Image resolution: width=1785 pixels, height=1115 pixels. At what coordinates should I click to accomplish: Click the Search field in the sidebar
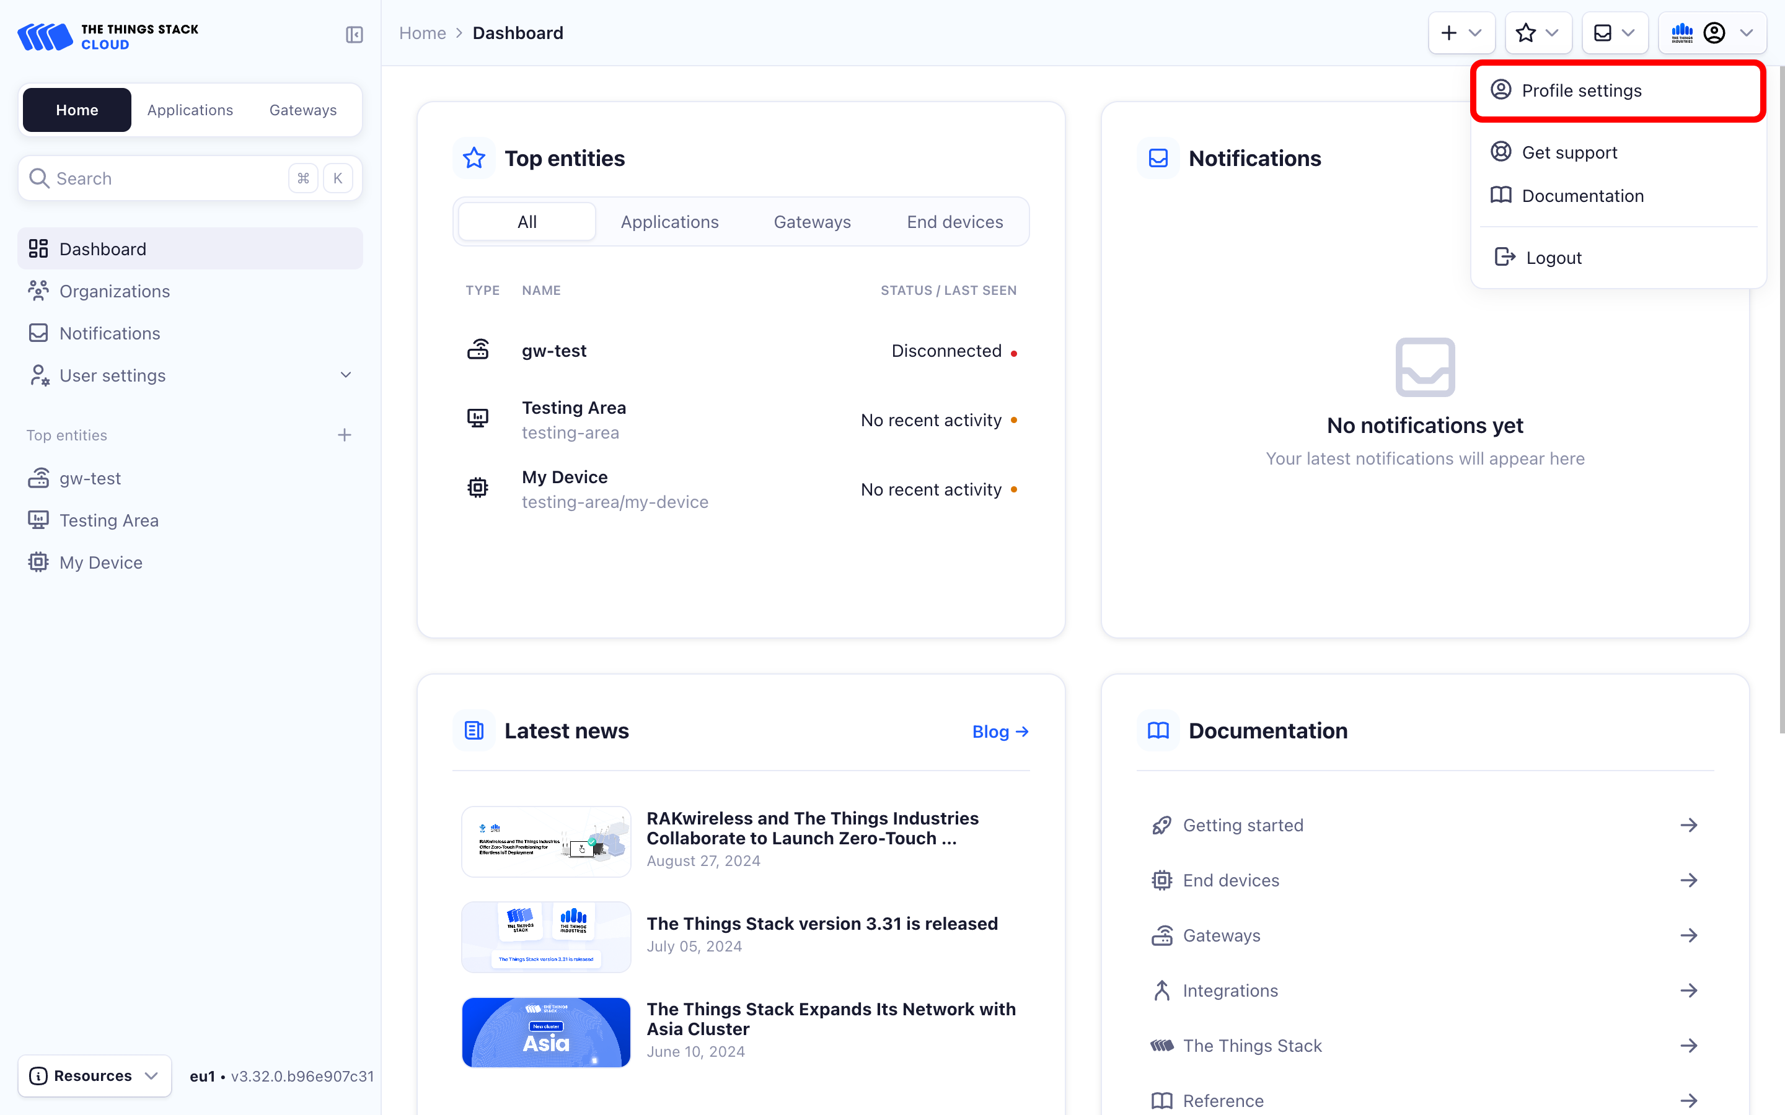click(155, 178)
